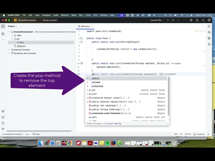The width and height of the screenshot is (215, 161).
Task: Open the Problems tool window icon
Action: pos(3,123)
